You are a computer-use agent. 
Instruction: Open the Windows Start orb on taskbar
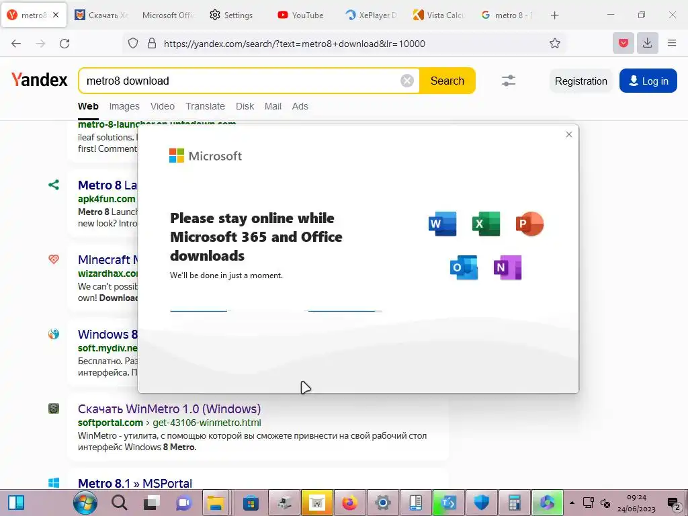coord(85,503)
